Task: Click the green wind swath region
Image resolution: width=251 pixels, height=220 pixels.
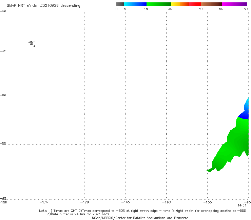Action: click(x=232, y=147)
